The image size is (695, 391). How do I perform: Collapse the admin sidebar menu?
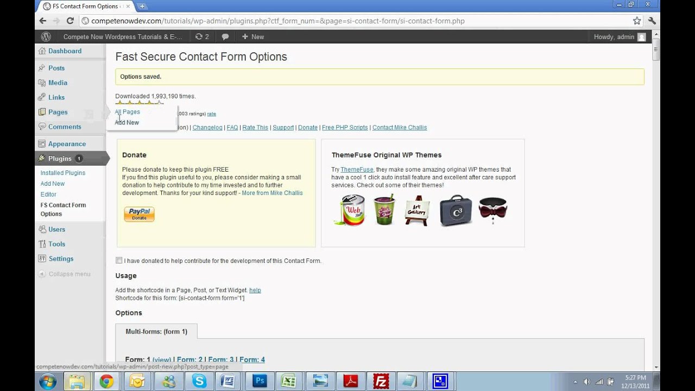[64, 274]
